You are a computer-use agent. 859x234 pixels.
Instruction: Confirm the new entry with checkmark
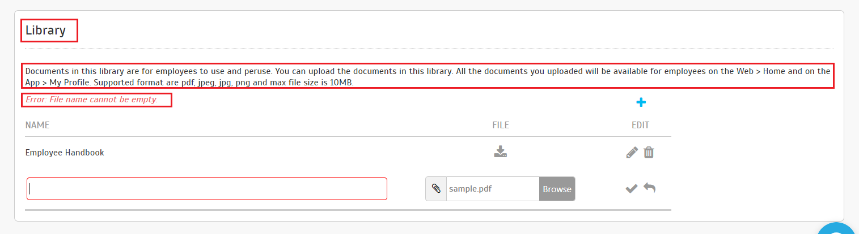632,188
